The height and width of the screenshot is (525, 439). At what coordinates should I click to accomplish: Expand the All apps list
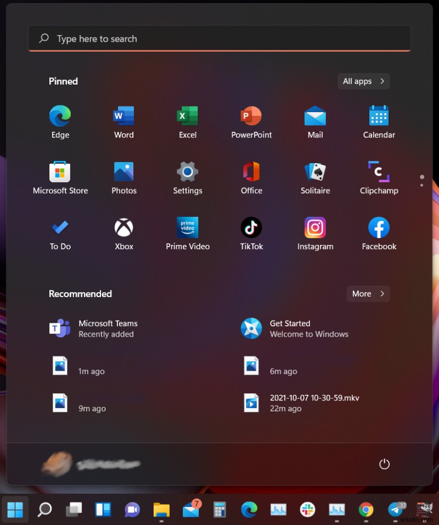[x=363, y=81]
